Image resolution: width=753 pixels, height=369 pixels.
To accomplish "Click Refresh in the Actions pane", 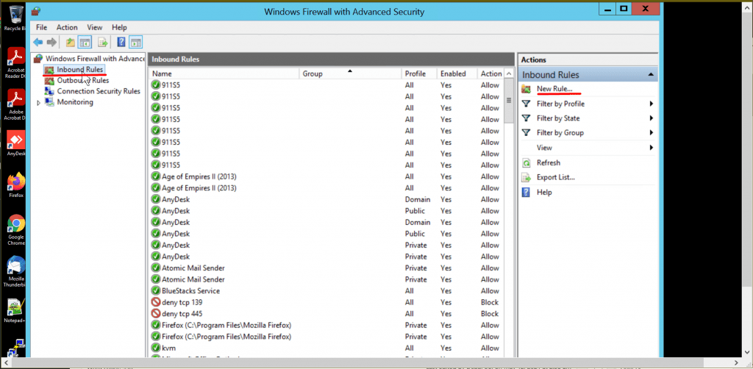I will click(548, 162).
